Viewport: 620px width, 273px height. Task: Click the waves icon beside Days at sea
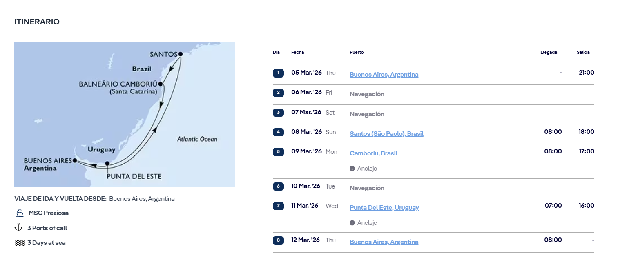pyautogui.click(x=20, y=243)
